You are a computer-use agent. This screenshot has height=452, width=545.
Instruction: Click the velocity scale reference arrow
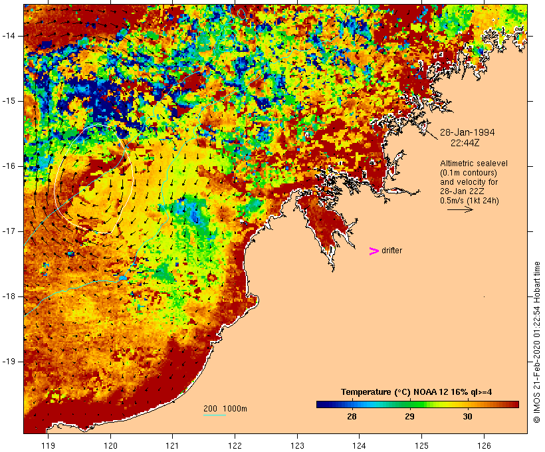click(460, 209)
